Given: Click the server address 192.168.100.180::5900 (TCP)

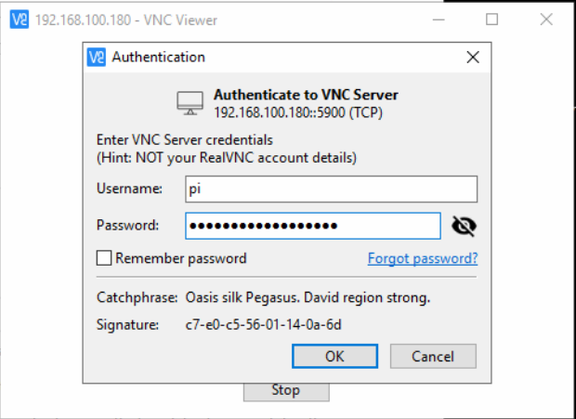Looking at the screenshot, I should 298,112.
